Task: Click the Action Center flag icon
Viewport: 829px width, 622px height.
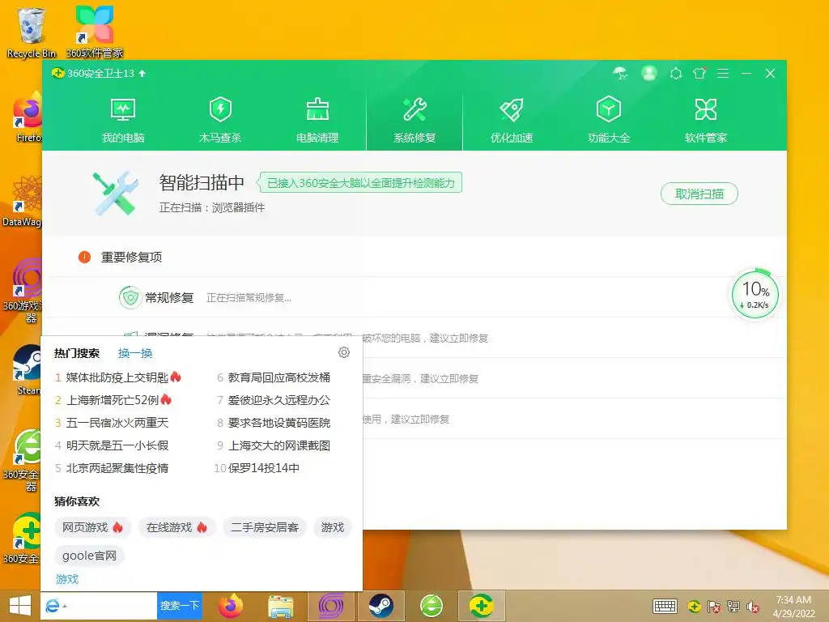Action: tap(714, 606)
